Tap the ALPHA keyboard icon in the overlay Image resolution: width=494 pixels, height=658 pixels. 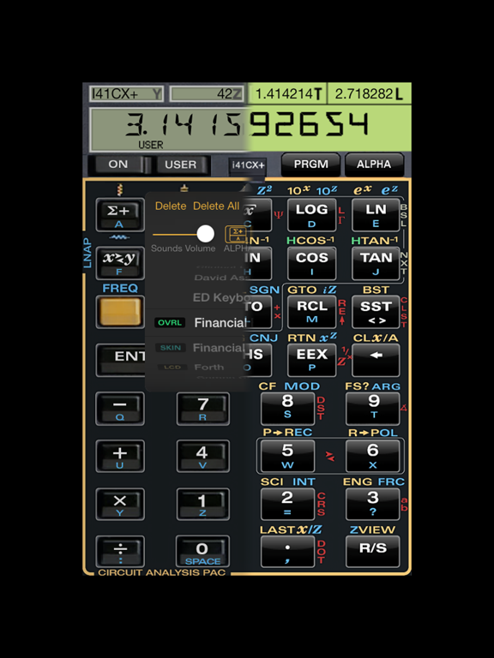click(x=238, y=235)
